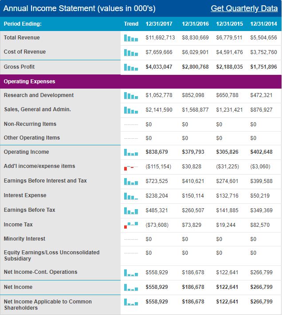Click the Cost of Revenue trend chart
The height and width of the screenshot is (315, 282).
131,53
